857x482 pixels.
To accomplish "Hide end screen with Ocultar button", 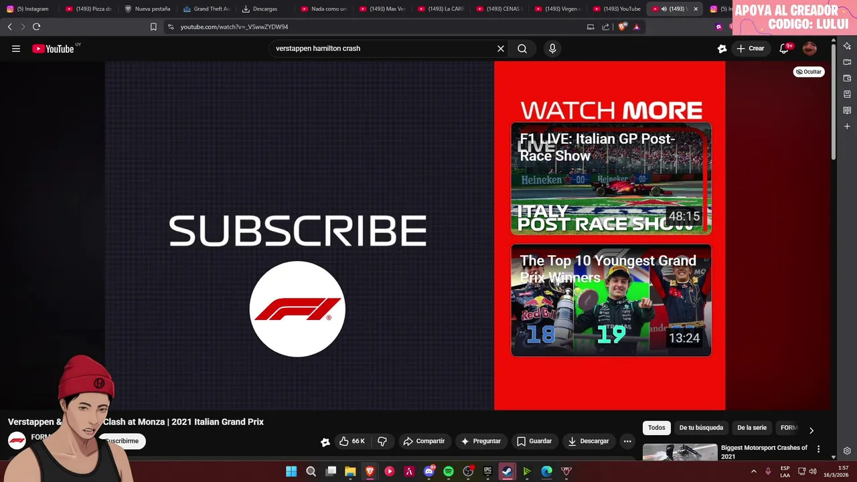I will point(809,72).
